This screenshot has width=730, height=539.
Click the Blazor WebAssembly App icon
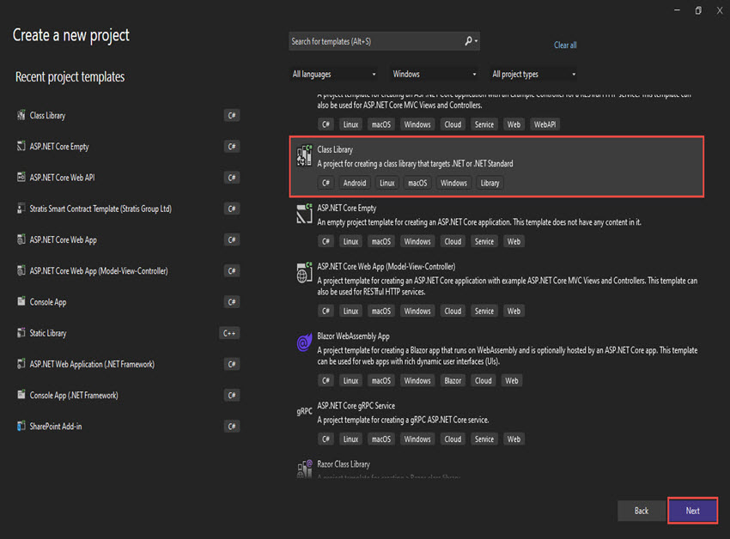pos(304,344)
